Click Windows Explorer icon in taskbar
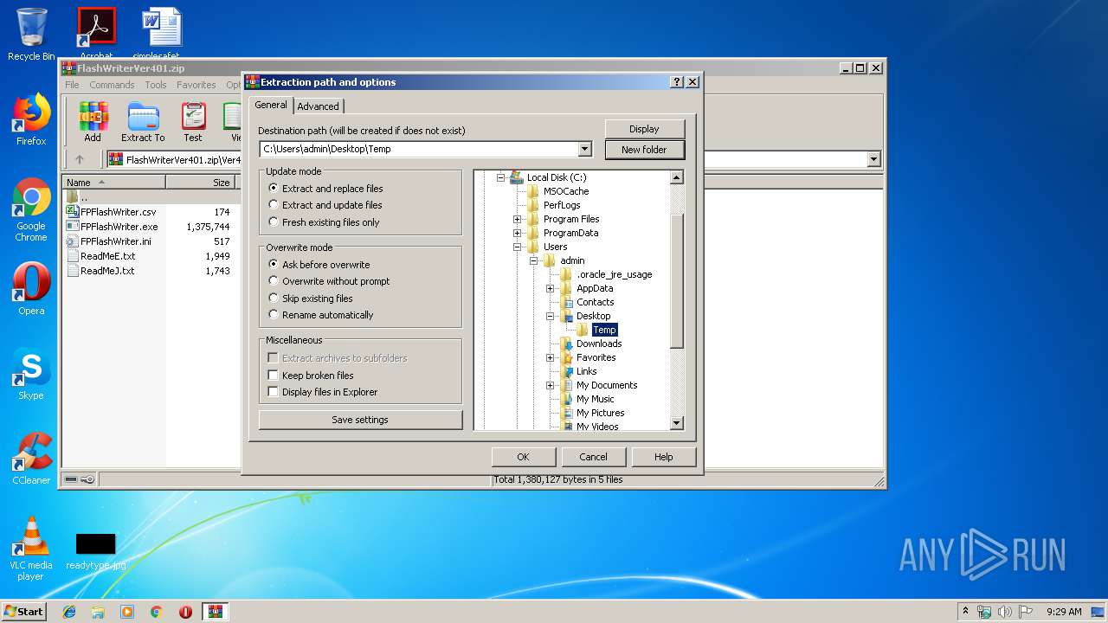This screenshot has width=1108, height=623. click(98, 612)
